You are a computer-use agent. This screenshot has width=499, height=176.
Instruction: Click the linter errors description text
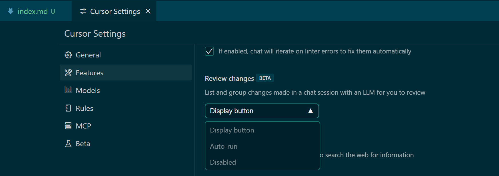pos(315,51)
